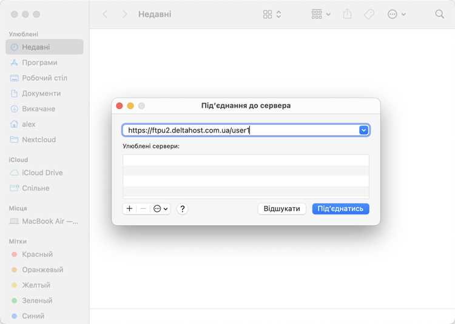Image resolution: width=455 pixels, height=324 pixels.
Task: Expand recent servers dropdown arrow
Action: 363,130
